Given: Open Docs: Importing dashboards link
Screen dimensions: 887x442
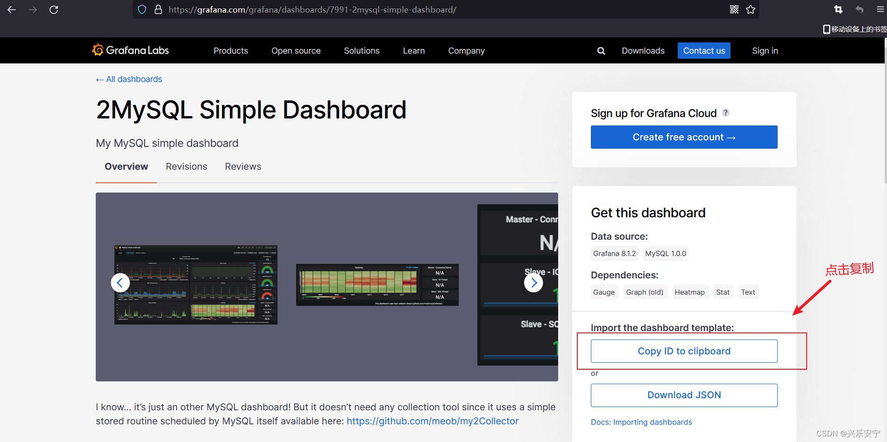Looking at the screenshot, I should 641,422.
